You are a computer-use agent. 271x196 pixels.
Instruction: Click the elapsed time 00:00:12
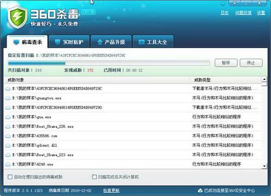pos(134,70)
